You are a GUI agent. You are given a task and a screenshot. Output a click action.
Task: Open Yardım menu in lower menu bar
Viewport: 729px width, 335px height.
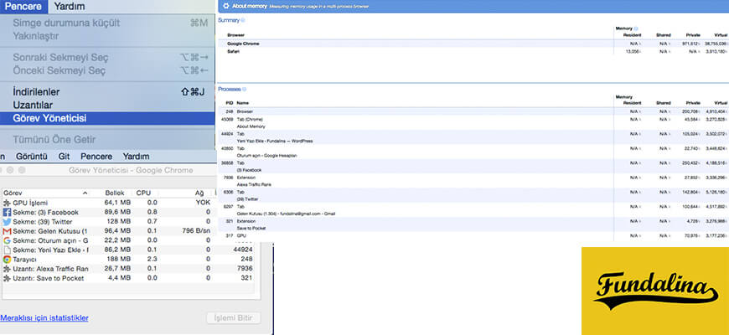[136, 157]
